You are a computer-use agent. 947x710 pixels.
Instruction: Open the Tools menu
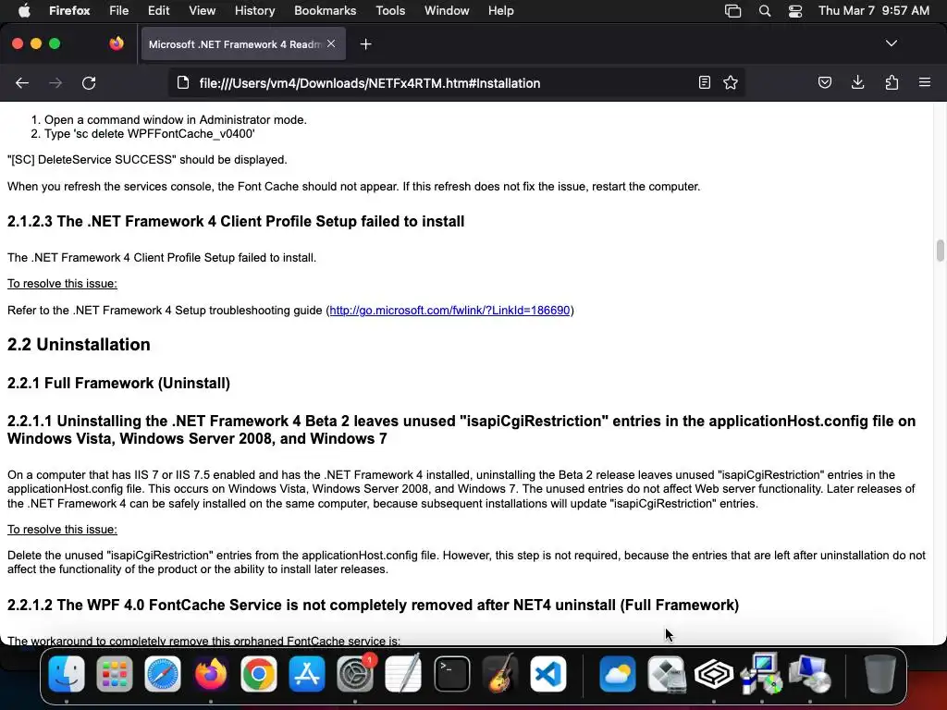pyautogui.click(x=390, y=11)
